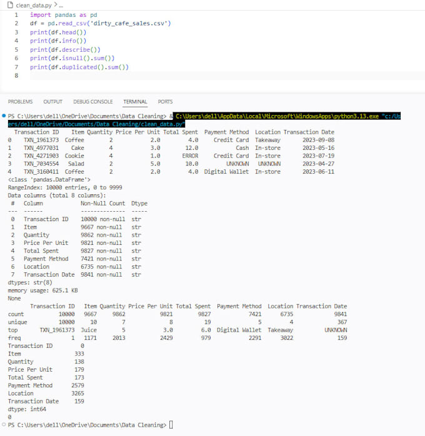Select the TERMINAL panel tab

[135, 102]
